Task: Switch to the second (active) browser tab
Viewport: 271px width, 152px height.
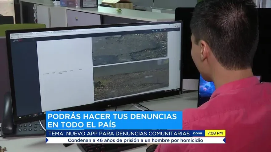Action: [x=43, y=33]
